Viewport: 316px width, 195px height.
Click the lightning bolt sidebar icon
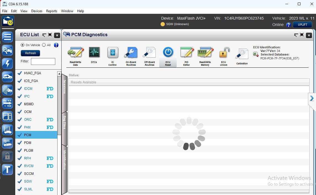click(x=7, y=64)
